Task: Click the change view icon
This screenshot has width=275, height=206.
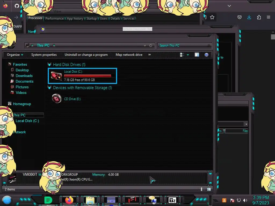Action: point(182,55)
